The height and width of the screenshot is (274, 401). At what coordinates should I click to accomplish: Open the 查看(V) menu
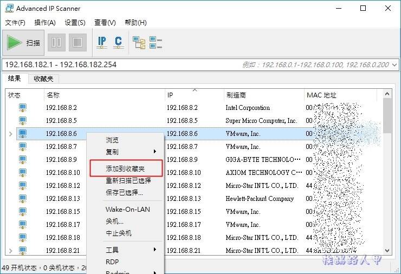[x=105, y=23]
